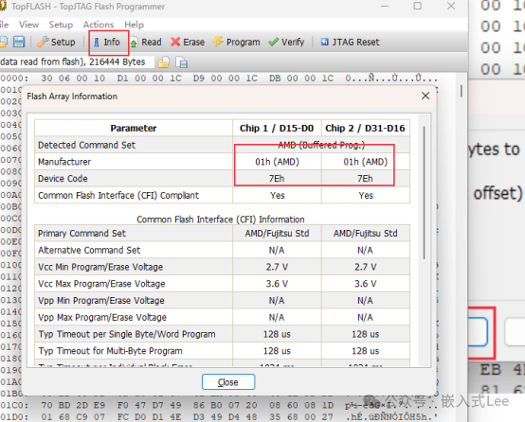Select the Device Code row label
The image size is (525, 422).
[x=63, y=179]
